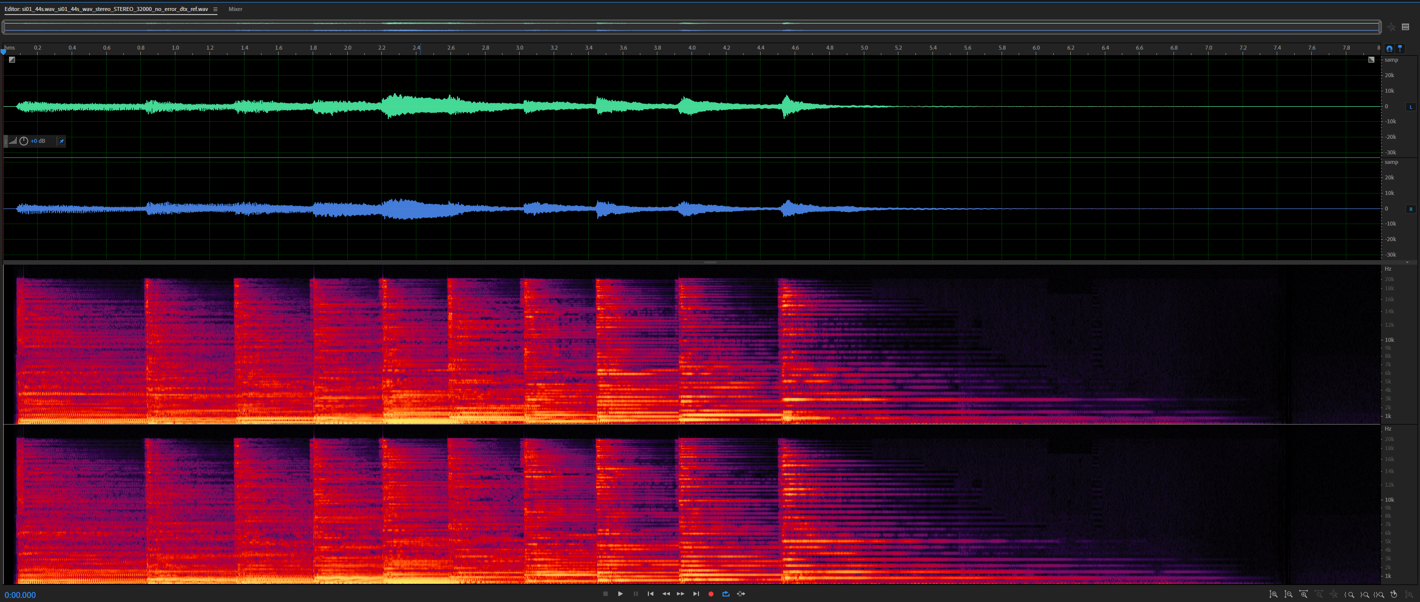Viewport: 1420px width, 602px height.
Task: Switch to the Mixer tab
Action: (x=235, y=10)
